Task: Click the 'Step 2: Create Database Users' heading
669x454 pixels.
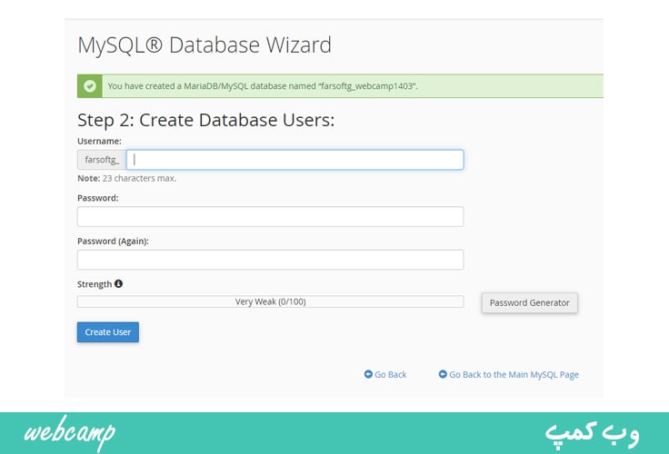Action: point(206,120)
